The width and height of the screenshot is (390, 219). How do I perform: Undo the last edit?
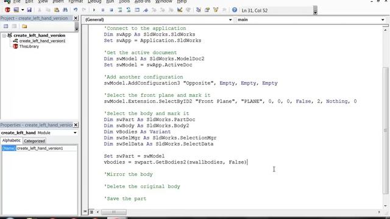click(76, 10)
